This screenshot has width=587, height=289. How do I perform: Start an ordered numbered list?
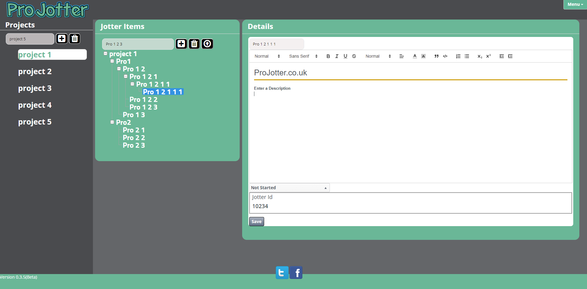point(458,56)
